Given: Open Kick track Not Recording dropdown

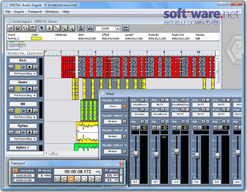Looking at the screenshot, I should coord(23,73).
